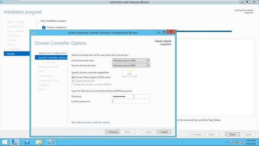259x146 pixels.
Task: Click Next in the AD DS wizard
Action: tap(128, 132)
